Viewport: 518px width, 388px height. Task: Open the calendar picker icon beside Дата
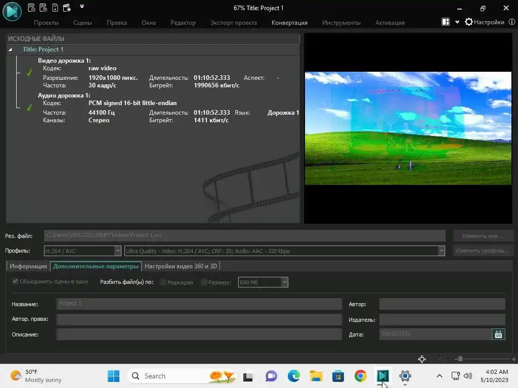(498, 334)
